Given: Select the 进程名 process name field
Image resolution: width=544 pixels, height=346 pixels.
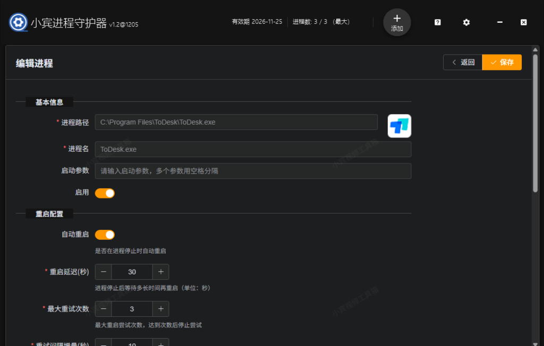Looking at the screenshot, I should tap(253, 149).
